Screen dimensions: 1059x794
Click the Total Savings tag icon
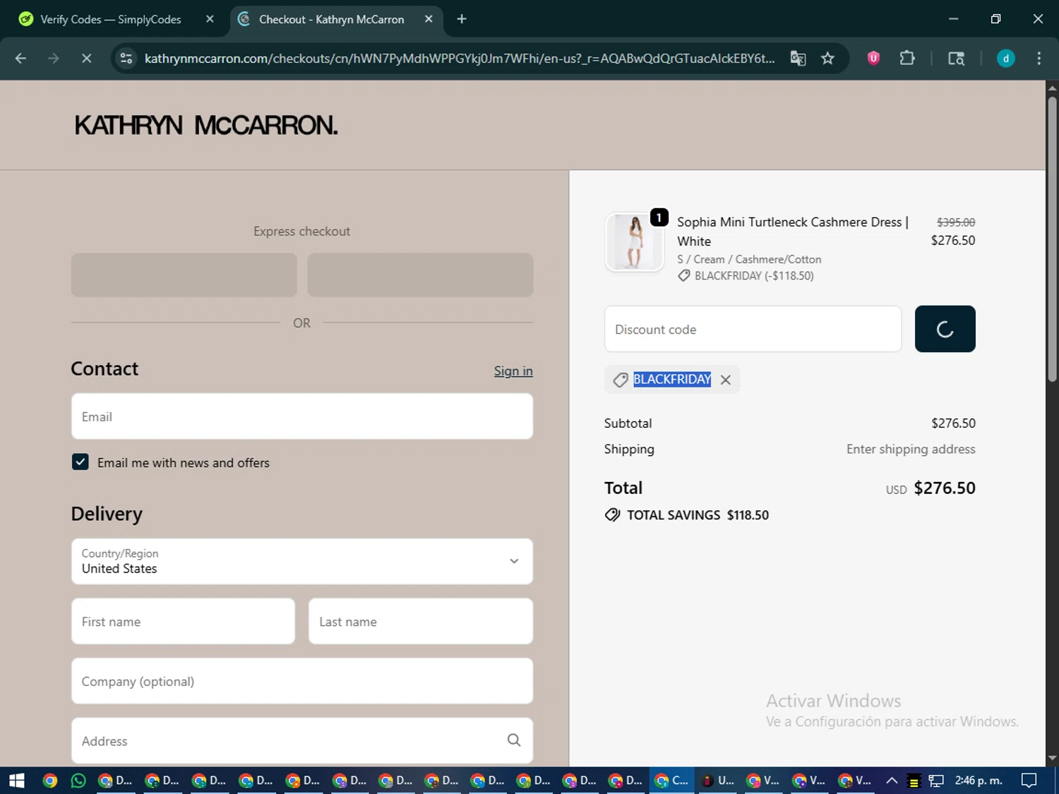click(612, 515)
